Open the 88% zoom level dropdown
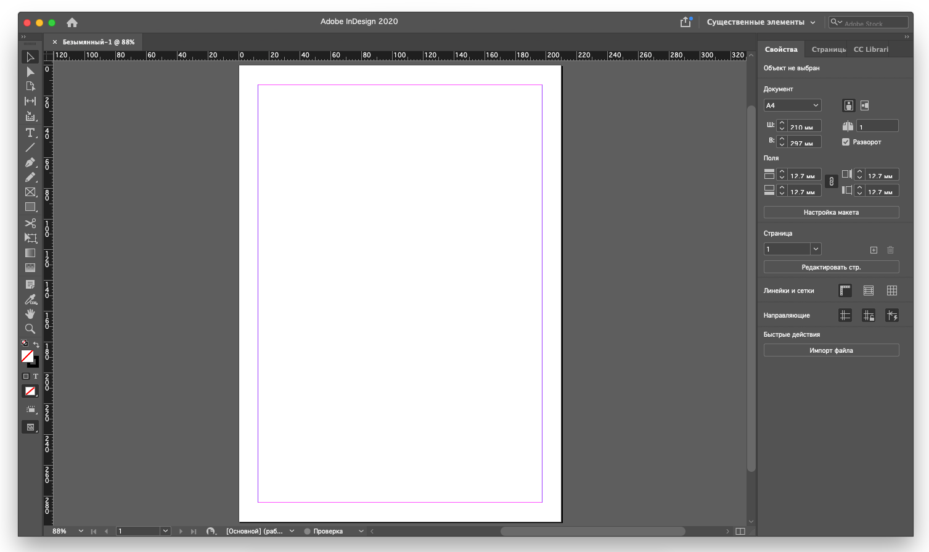Image resolution: width=929 pixels, height=552 pixels. coord(81,531)
